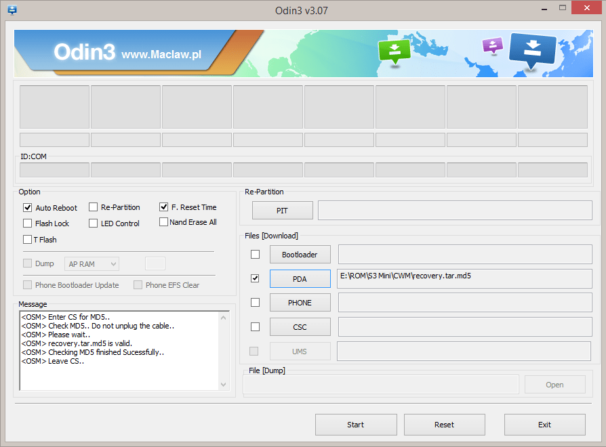Minimize the Odin3 window

click(x=544, y=9)
